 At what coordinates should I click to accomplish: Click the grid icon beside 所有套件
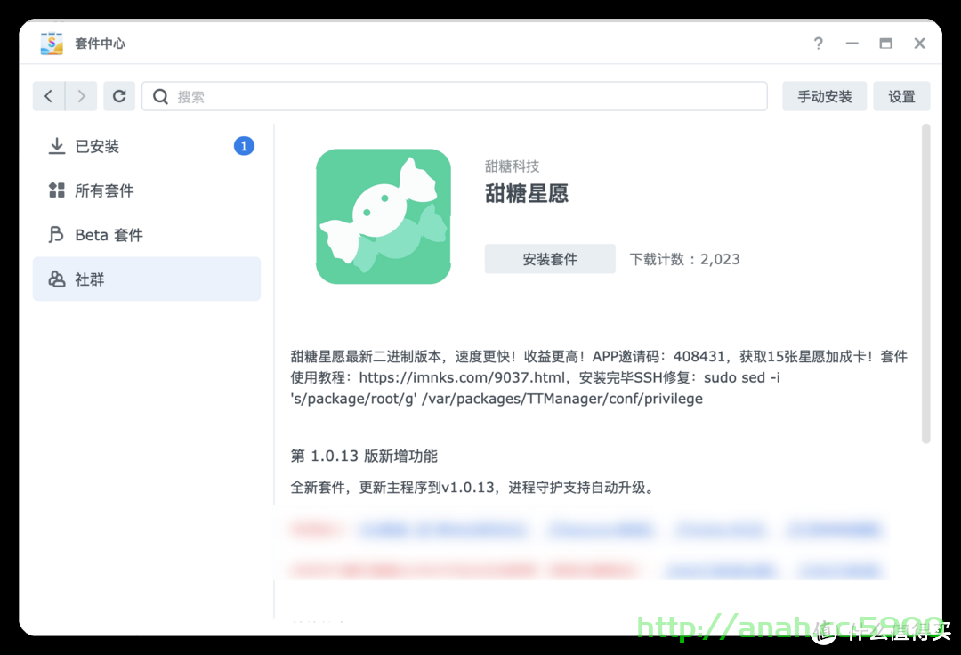tap(57, 190)
